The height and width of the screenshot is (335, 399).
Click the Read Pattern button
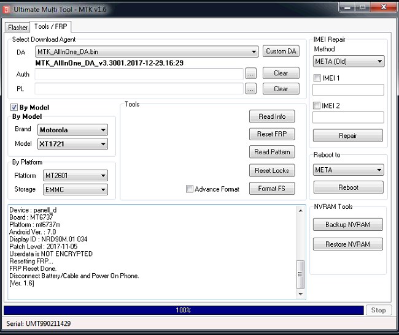point(272,152)
